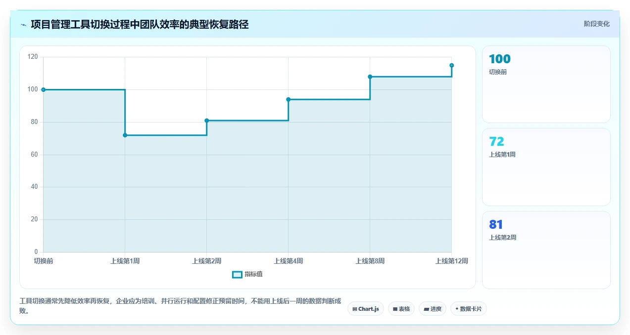630x335 pixels.
Task: Click the y-axis label 20
Action: tap(34, 219)
